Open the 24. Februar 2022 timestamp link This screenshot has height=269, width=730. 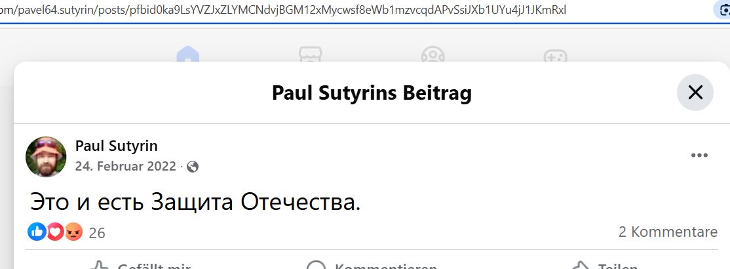126,167
